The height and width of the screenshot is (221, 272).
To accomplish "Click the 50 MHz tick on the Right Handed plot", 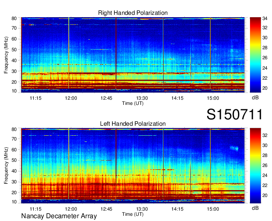I will pos(14,50).
